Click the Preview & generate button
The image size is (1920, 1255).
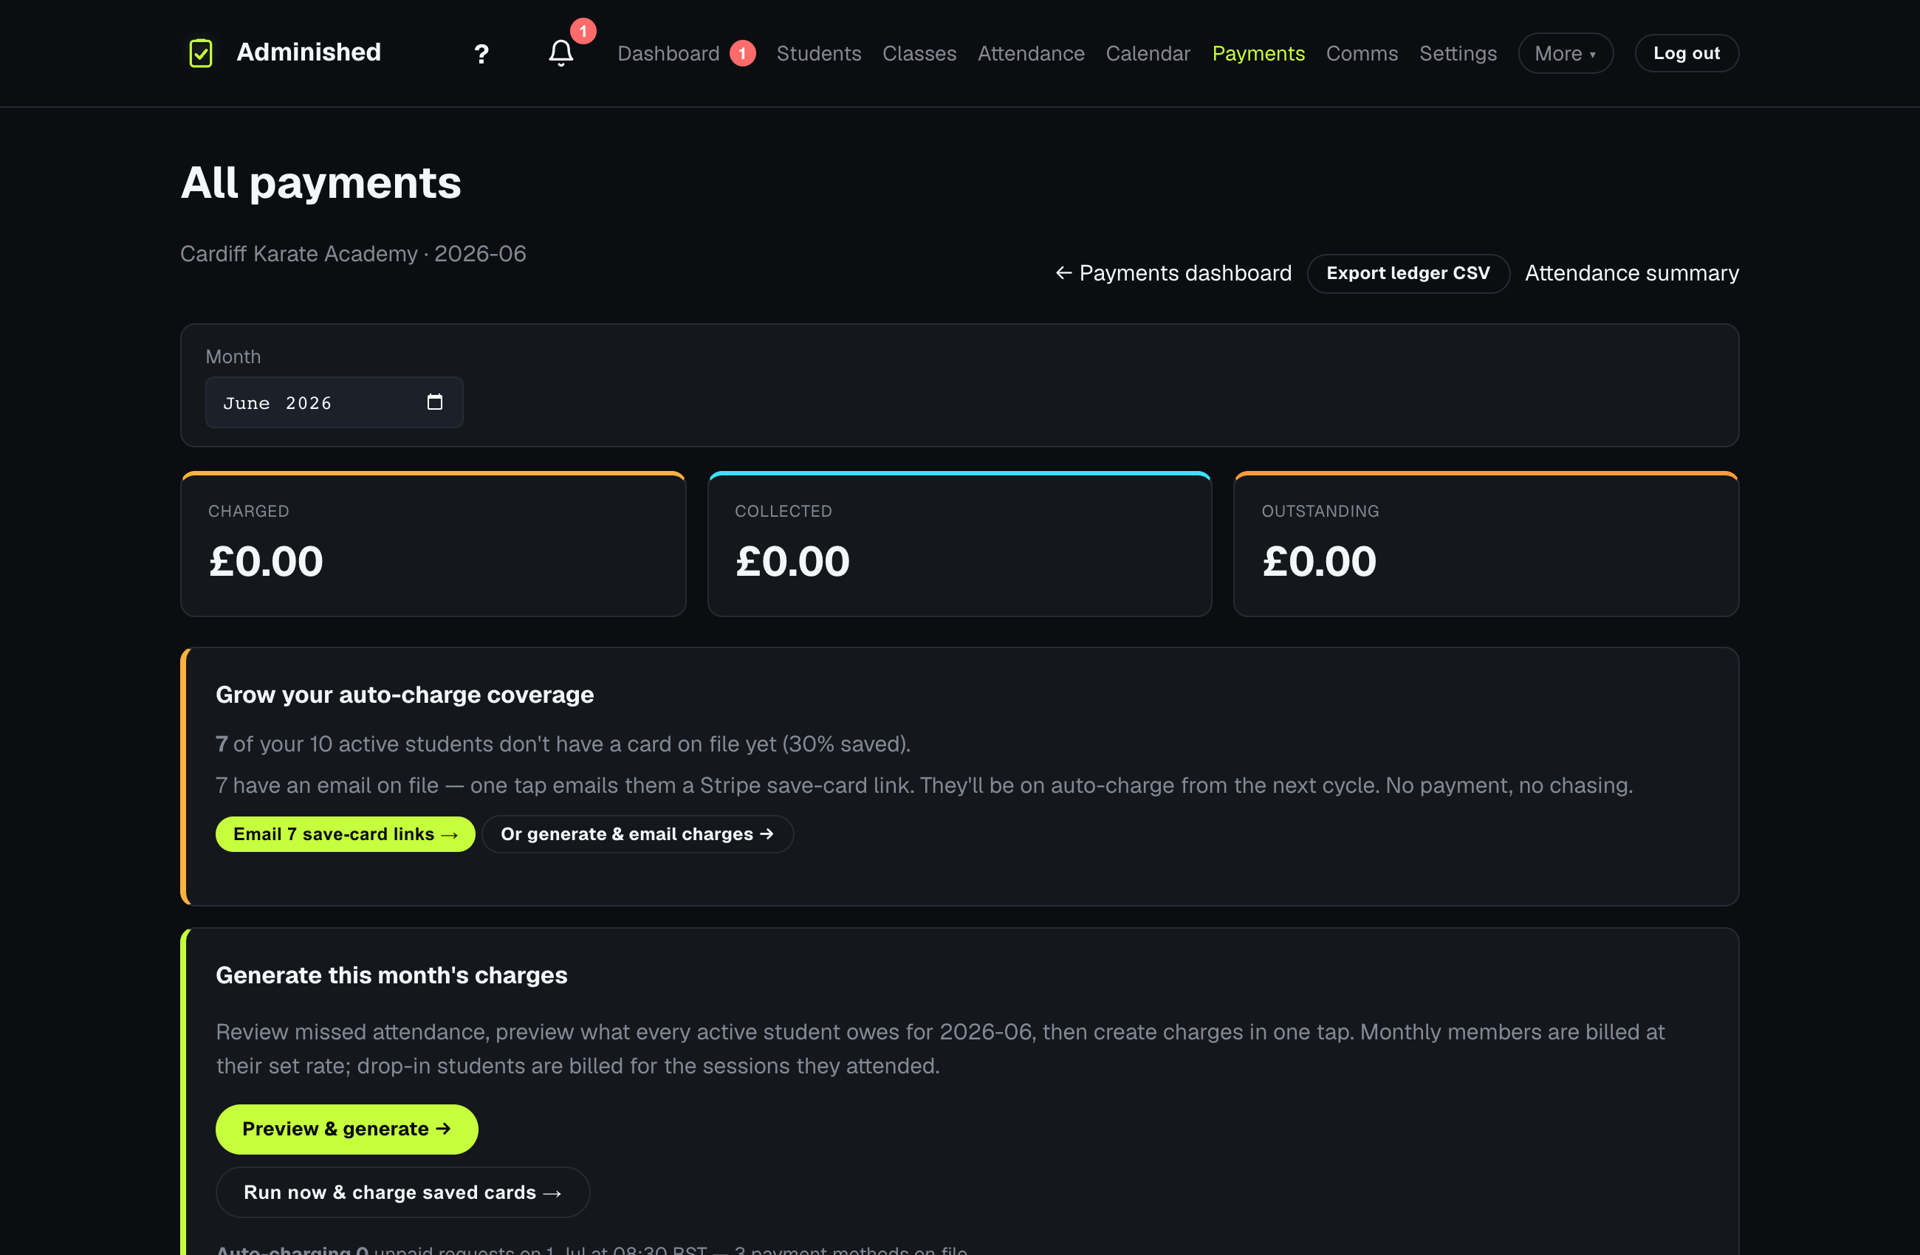point(346,1129)
